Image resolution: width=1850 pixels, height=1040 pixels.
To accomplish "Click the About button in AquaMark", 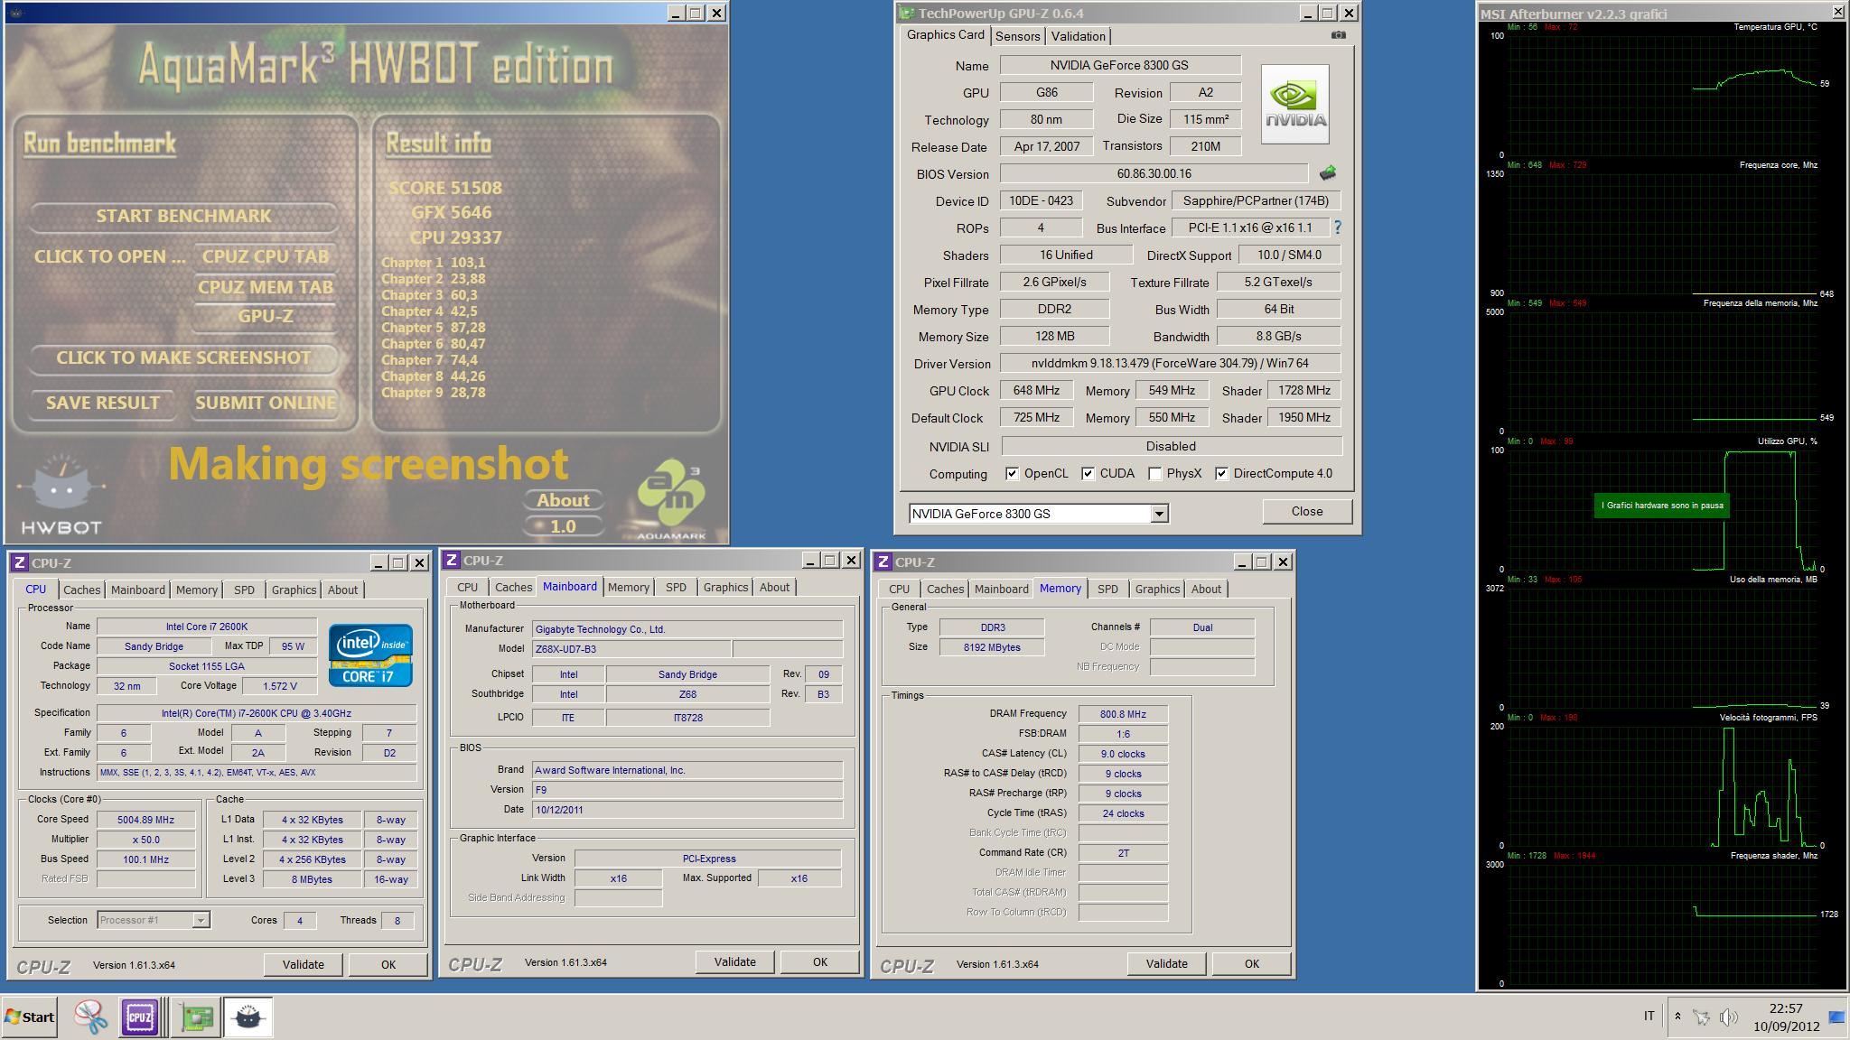I will tap(563, 500).
